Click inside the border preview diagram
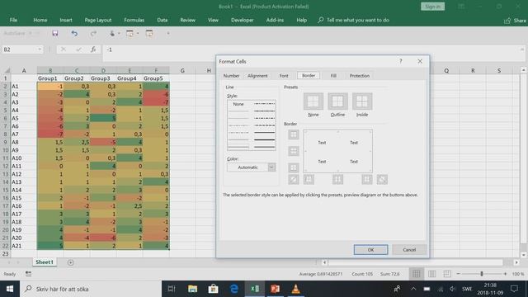Image resolution: width=528 pixels, height=297 pixels. (x=337, y=151)
